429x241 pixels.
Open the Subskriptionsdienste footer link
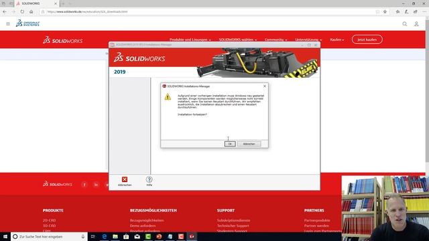pos(233,220)
